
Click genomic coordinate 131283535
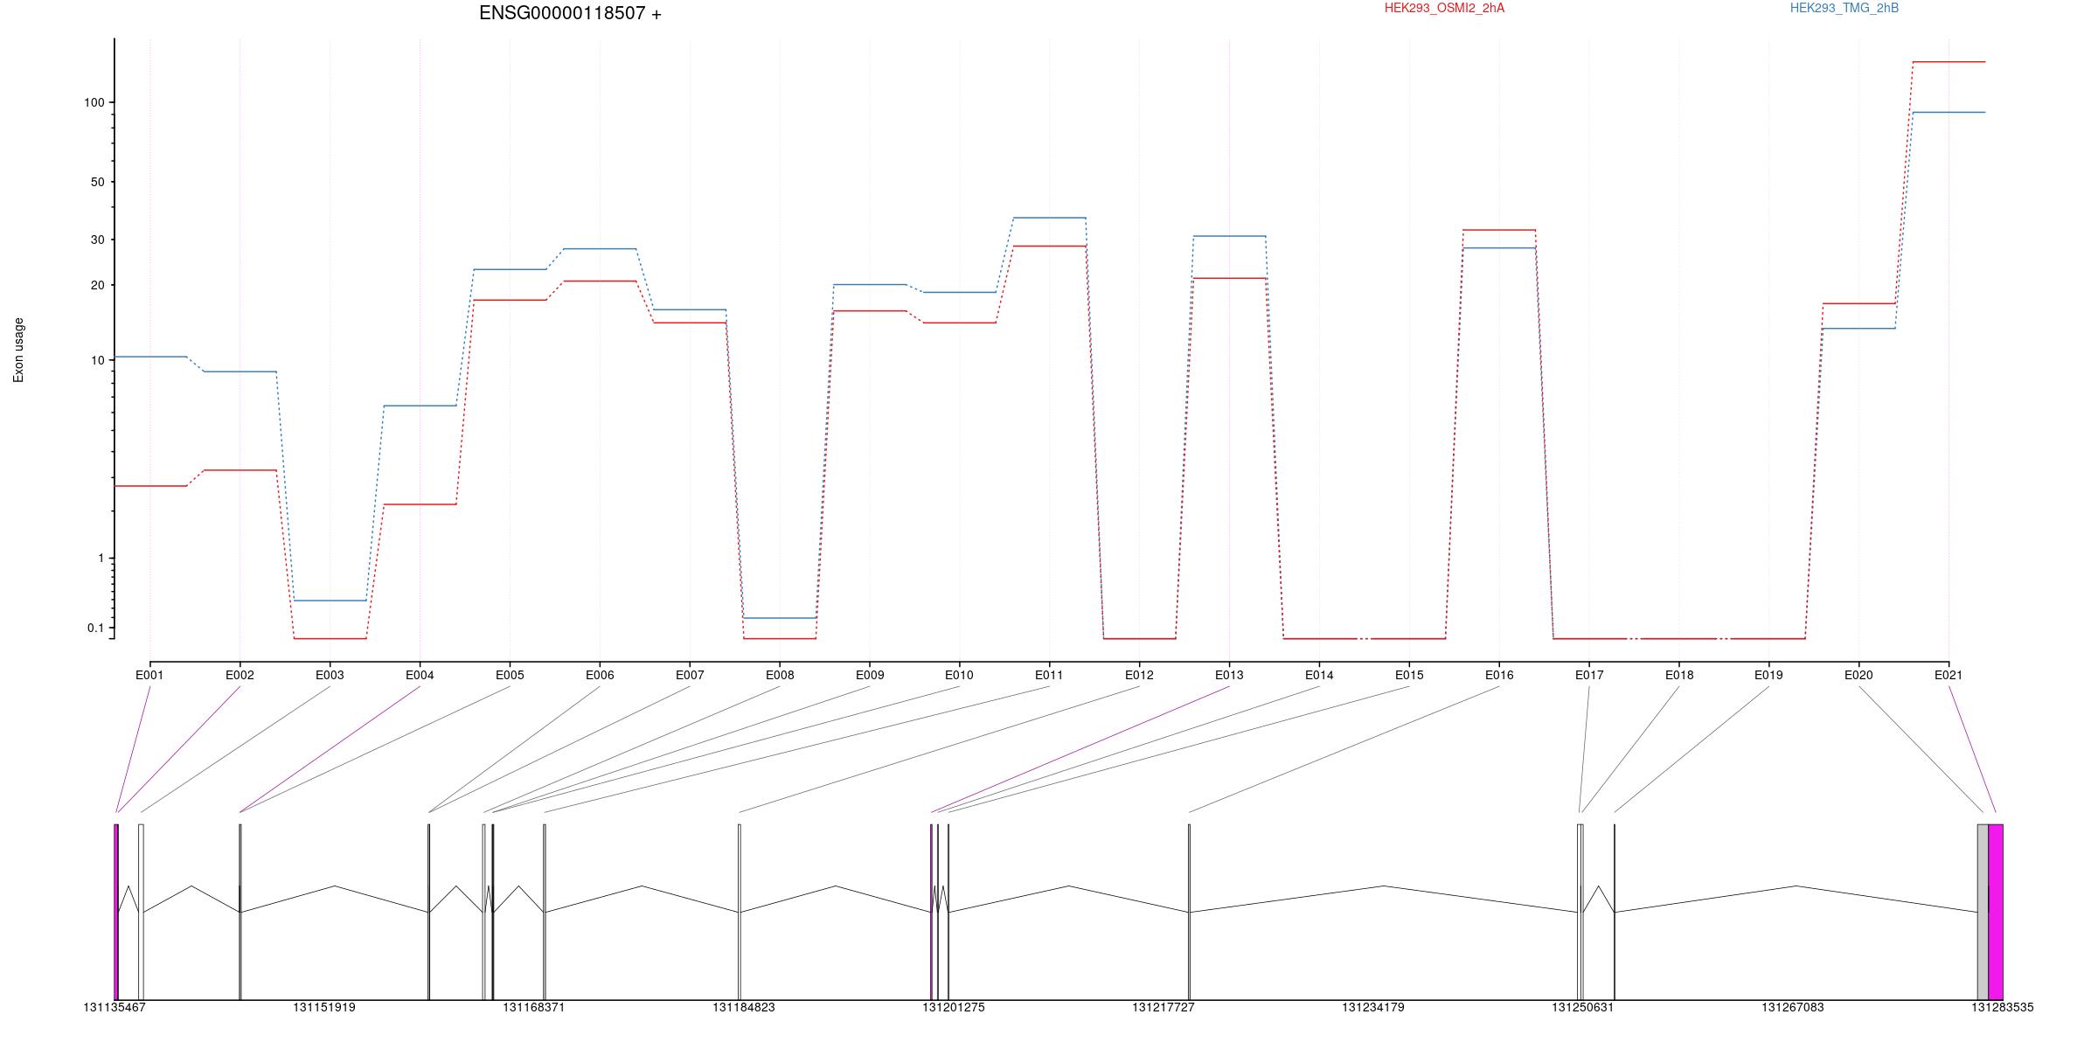click(x=2002, y=1007)
